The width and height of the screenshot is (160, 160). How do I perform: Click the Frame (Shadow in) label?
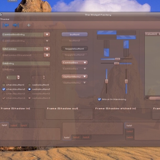(15, 108)
